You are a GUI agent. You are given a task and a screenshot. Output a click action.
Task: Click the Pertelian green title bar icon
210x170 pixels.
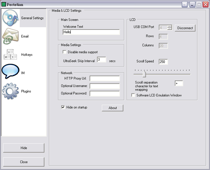pos(4,4)
